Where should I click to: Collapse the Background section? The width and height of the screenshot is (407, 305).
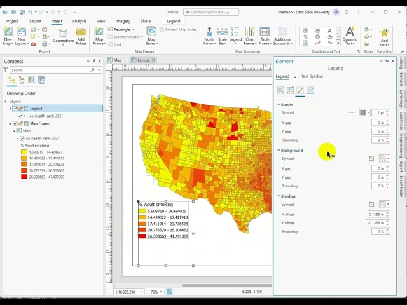[x=279, y=151]
